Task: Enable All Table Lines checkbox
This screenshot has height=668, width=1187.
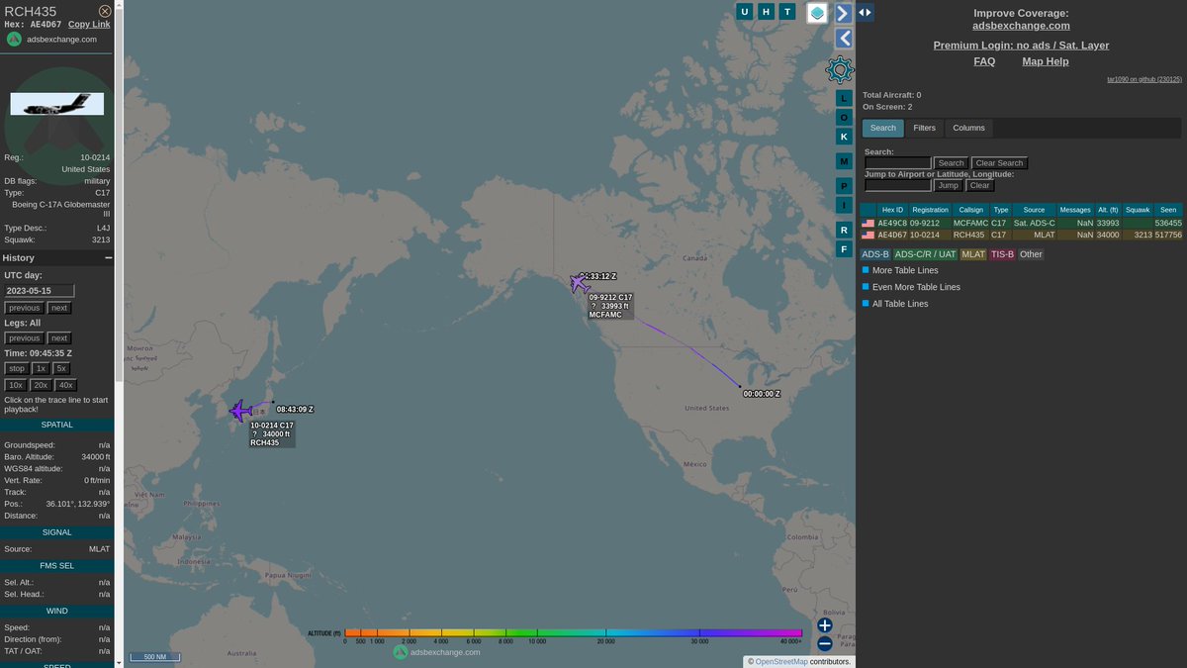Action: [866, 303]
